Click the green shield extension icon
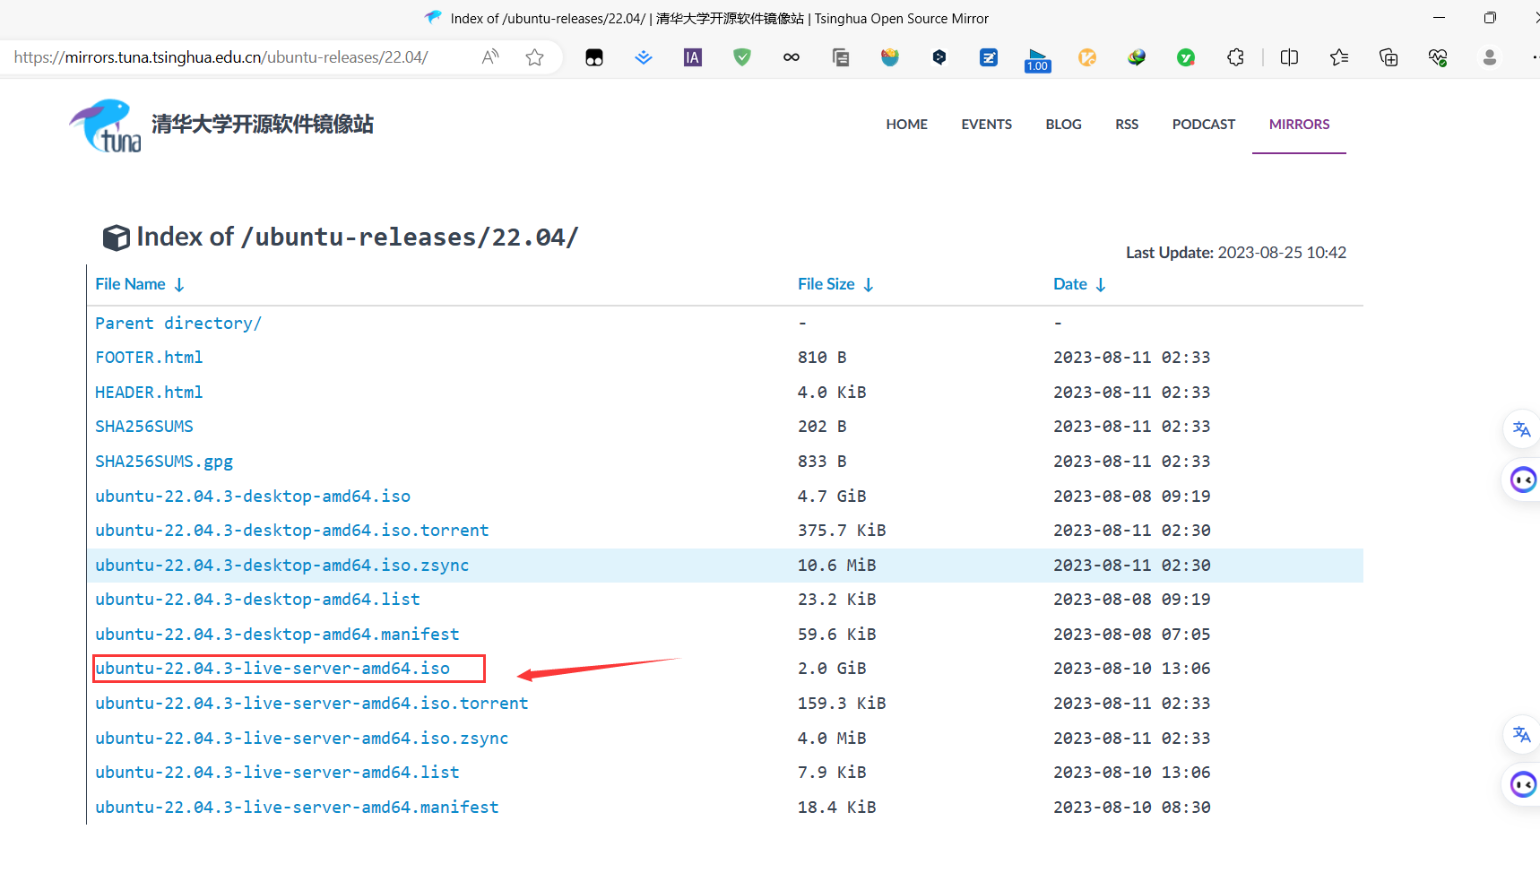1540x890 pixels. (742, 57)
